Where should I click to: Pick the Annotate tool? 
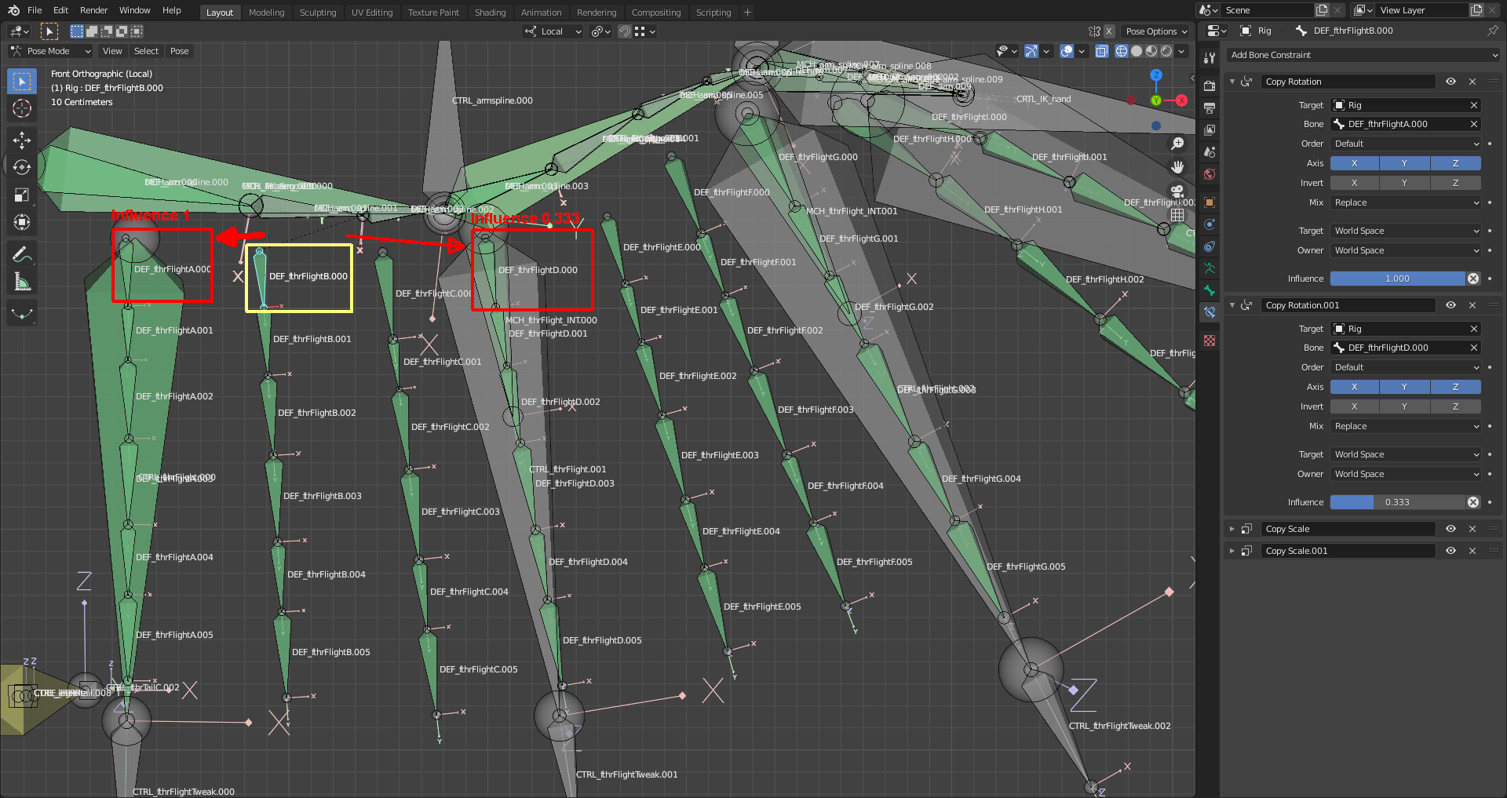pos(21,253)
